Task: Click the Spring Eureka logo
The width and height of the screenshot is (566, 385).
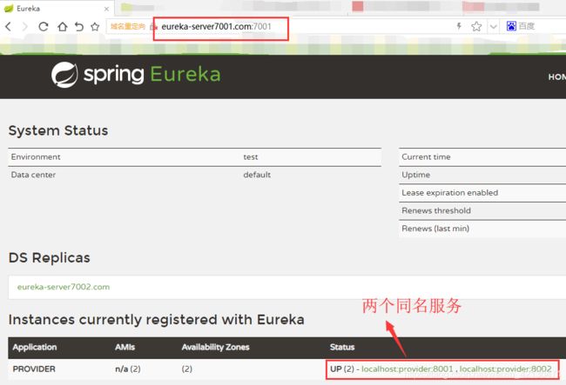Action: pyautogui.click(x=136, y=75)
